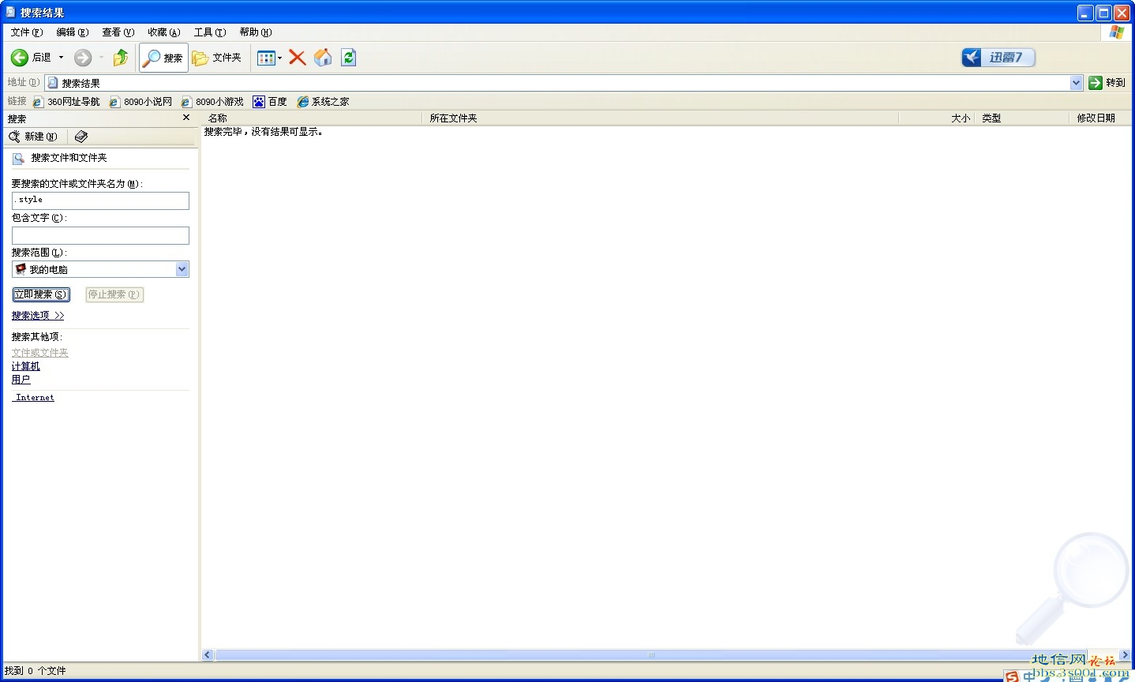Open the 收藏(A) menu
Image resolution: width=1135 pixels, height=682 pixels.
(x=163, y=32)
